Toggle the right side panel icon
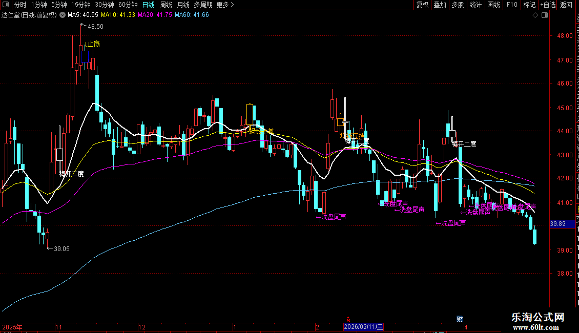The height and width of the screenshot is (333, 579). click(545, 15)
